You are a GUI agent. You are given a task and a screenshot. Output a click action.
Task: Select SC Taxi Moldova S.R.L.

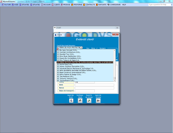(x=85, y=77)
